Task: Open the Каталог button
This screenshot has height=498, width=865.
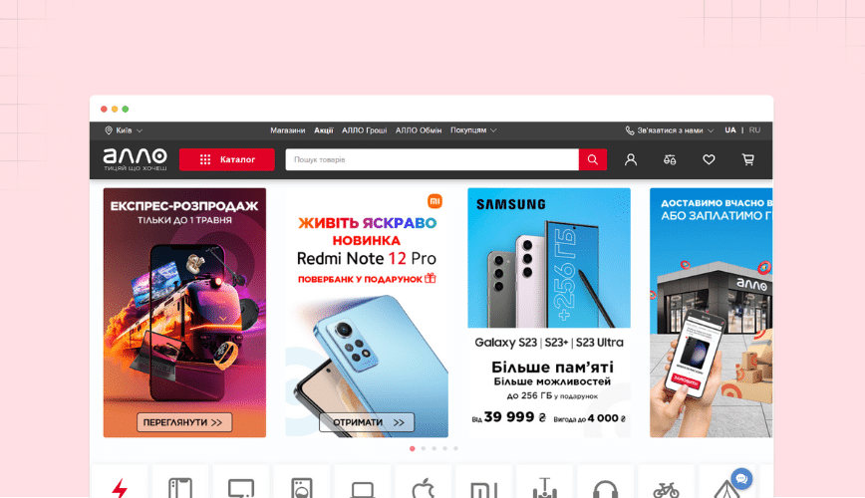Action: [227, 159]
